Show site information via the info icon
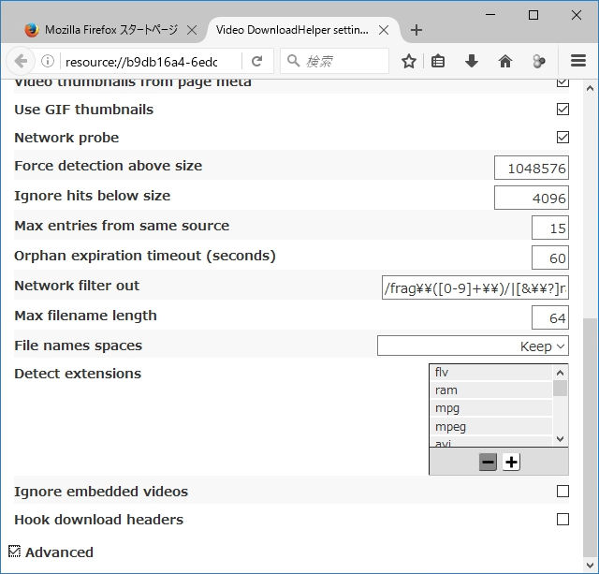The image size is (599, 574). click(x=48, y=61)
